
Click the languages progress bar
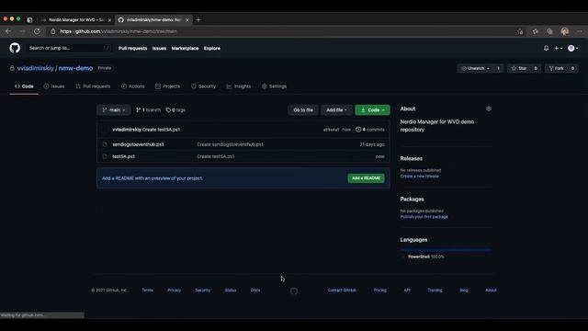pos(446,249)
